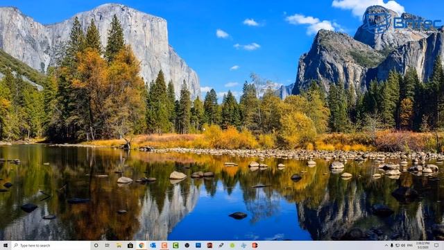Show hidden system tray icons
The height and width of the screenshot is (250, 444).
(x=386, y=245)
